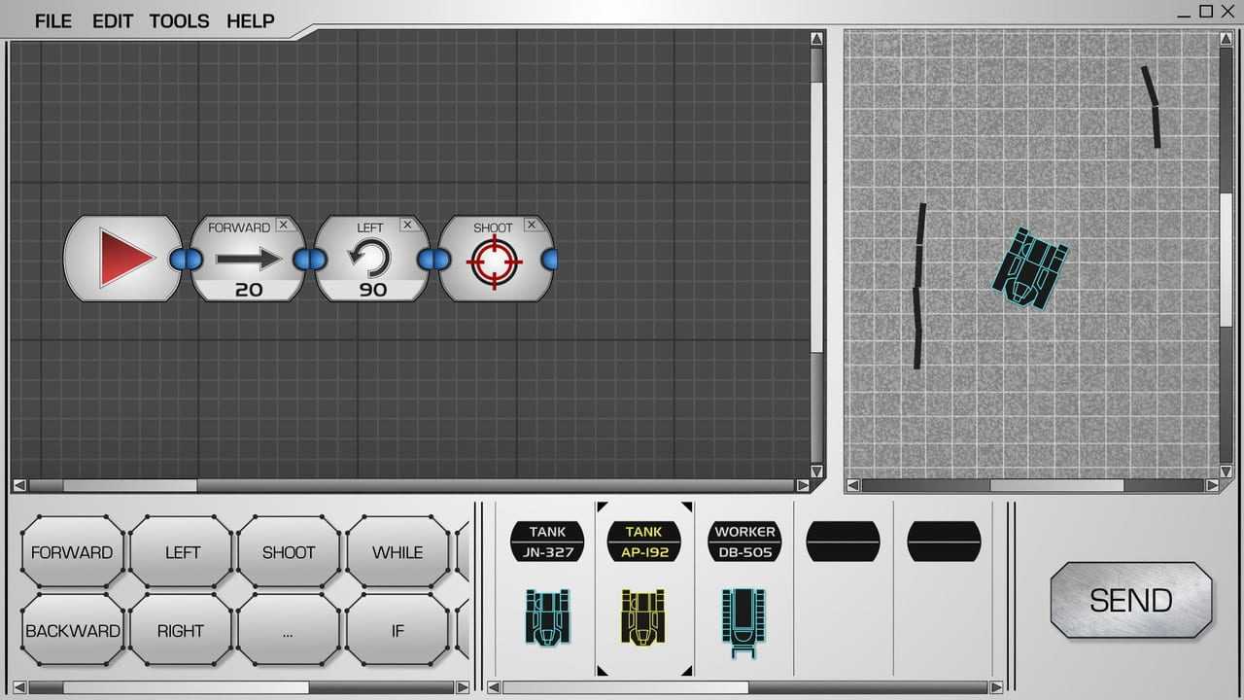Select the cyan JN-327 tank icon
Image resolution: width=1244 pixels, height=700 pixels.
point(547,617)
